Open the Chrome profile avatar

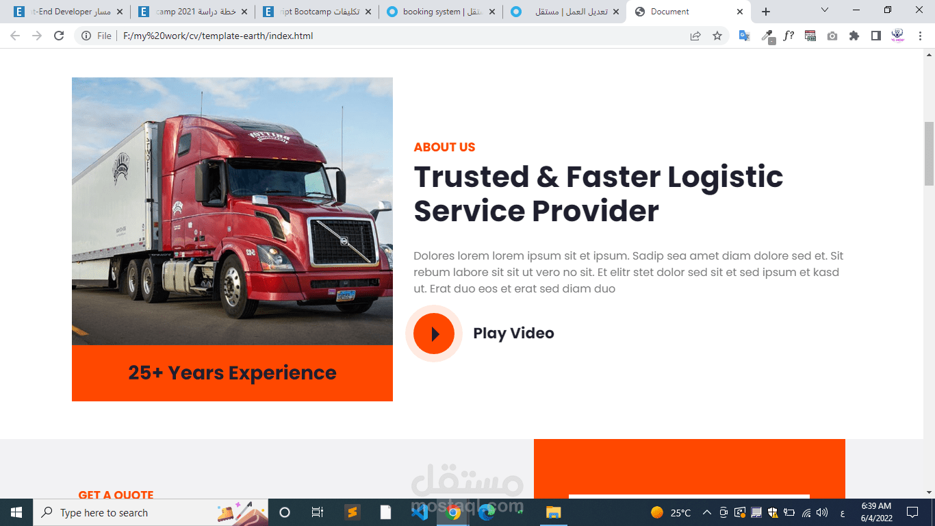coord(897,36)
